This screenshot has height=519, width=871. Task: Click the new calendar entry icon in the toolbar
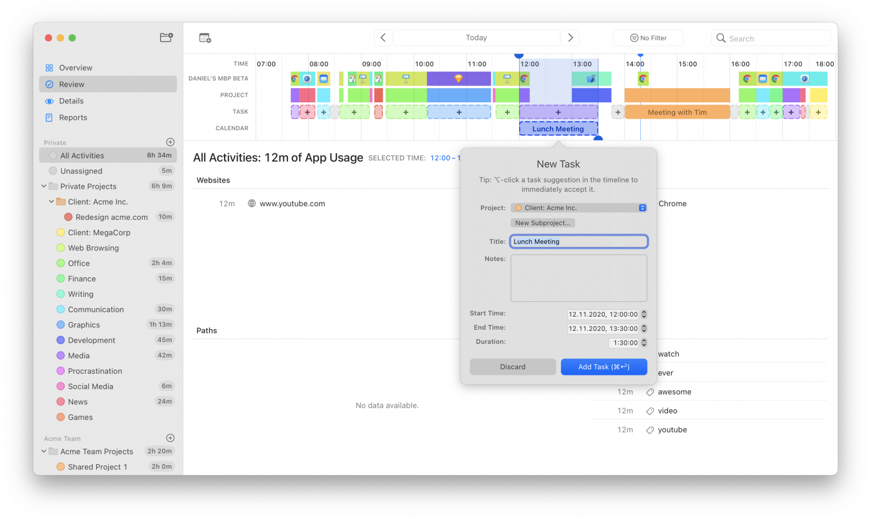[x=204, y=37]
